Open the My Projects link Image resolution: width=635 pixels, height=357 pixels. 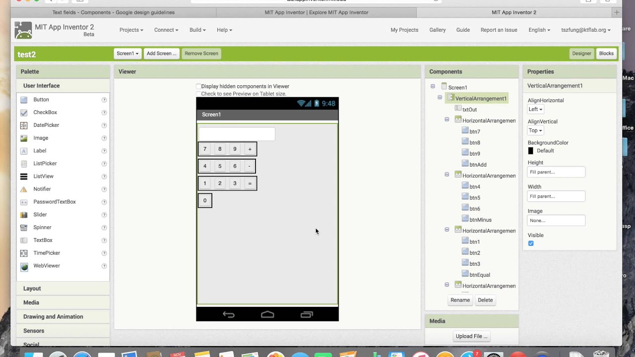[x=404, y=30]
